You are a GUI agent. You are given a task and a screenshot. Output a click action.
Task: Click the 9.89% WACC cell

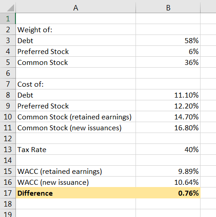(168, 171)
